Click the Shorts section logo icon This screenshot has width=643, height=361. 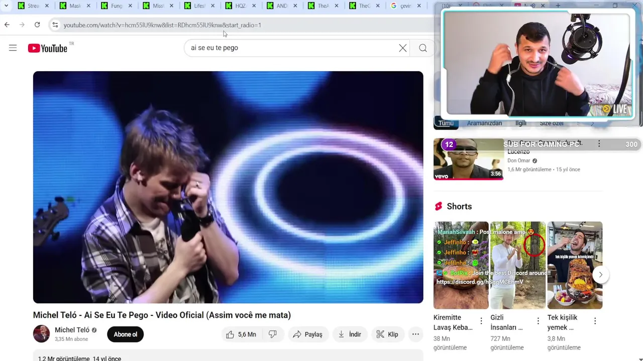[439, 207]
